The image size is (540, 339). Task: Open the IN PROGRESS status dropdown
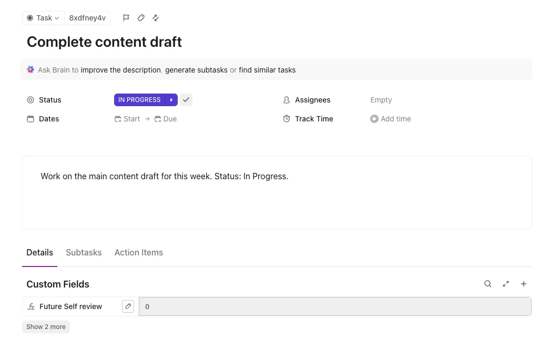[139, 100]
